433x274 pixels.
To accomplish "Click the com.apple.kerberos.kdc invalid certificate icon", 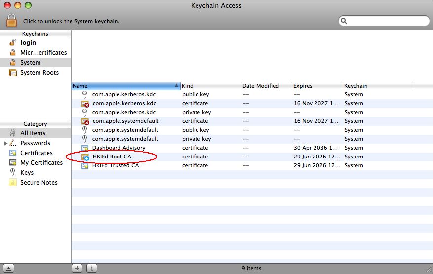I will (x=85, y=104).
